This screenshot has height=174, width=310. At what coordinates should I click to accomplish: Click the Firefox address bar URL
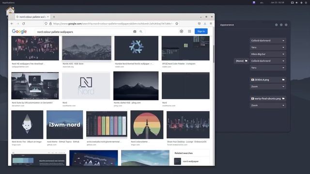[113, 24]
